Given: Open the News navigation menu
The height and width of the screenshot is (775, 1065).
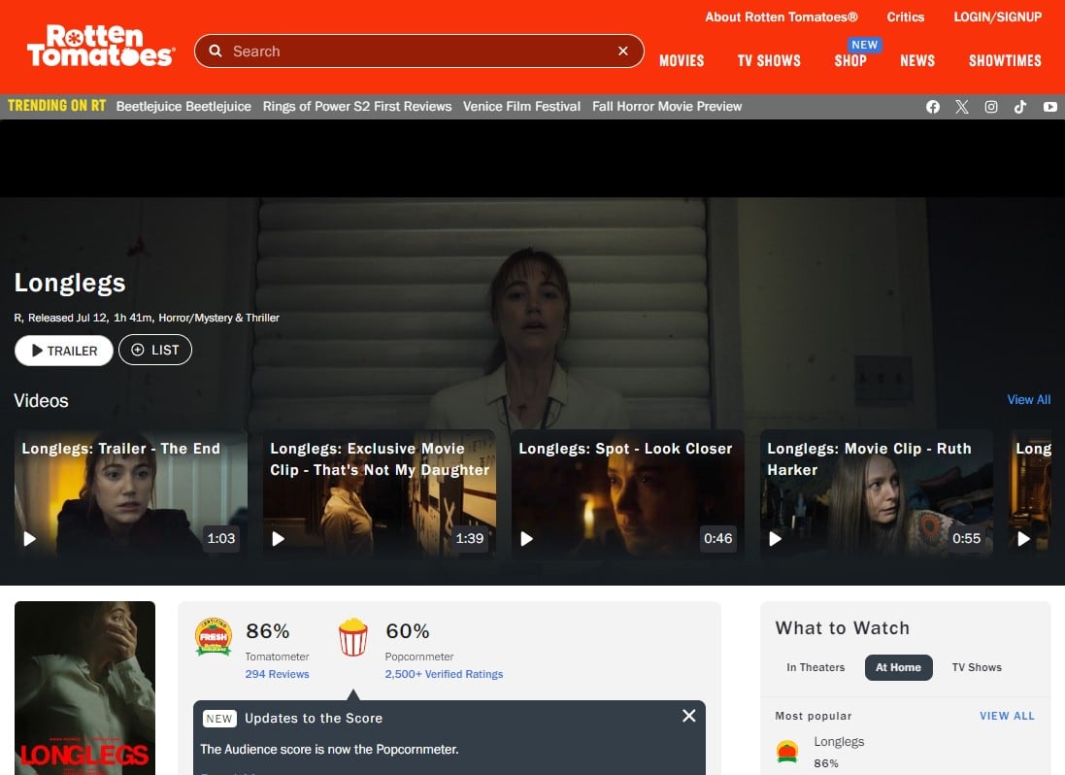Looking at the screenshot, I should coord(916,60).
